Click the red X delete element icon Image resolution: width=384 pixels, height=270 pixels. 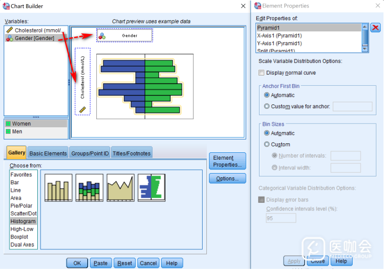[x=375, y=28]
